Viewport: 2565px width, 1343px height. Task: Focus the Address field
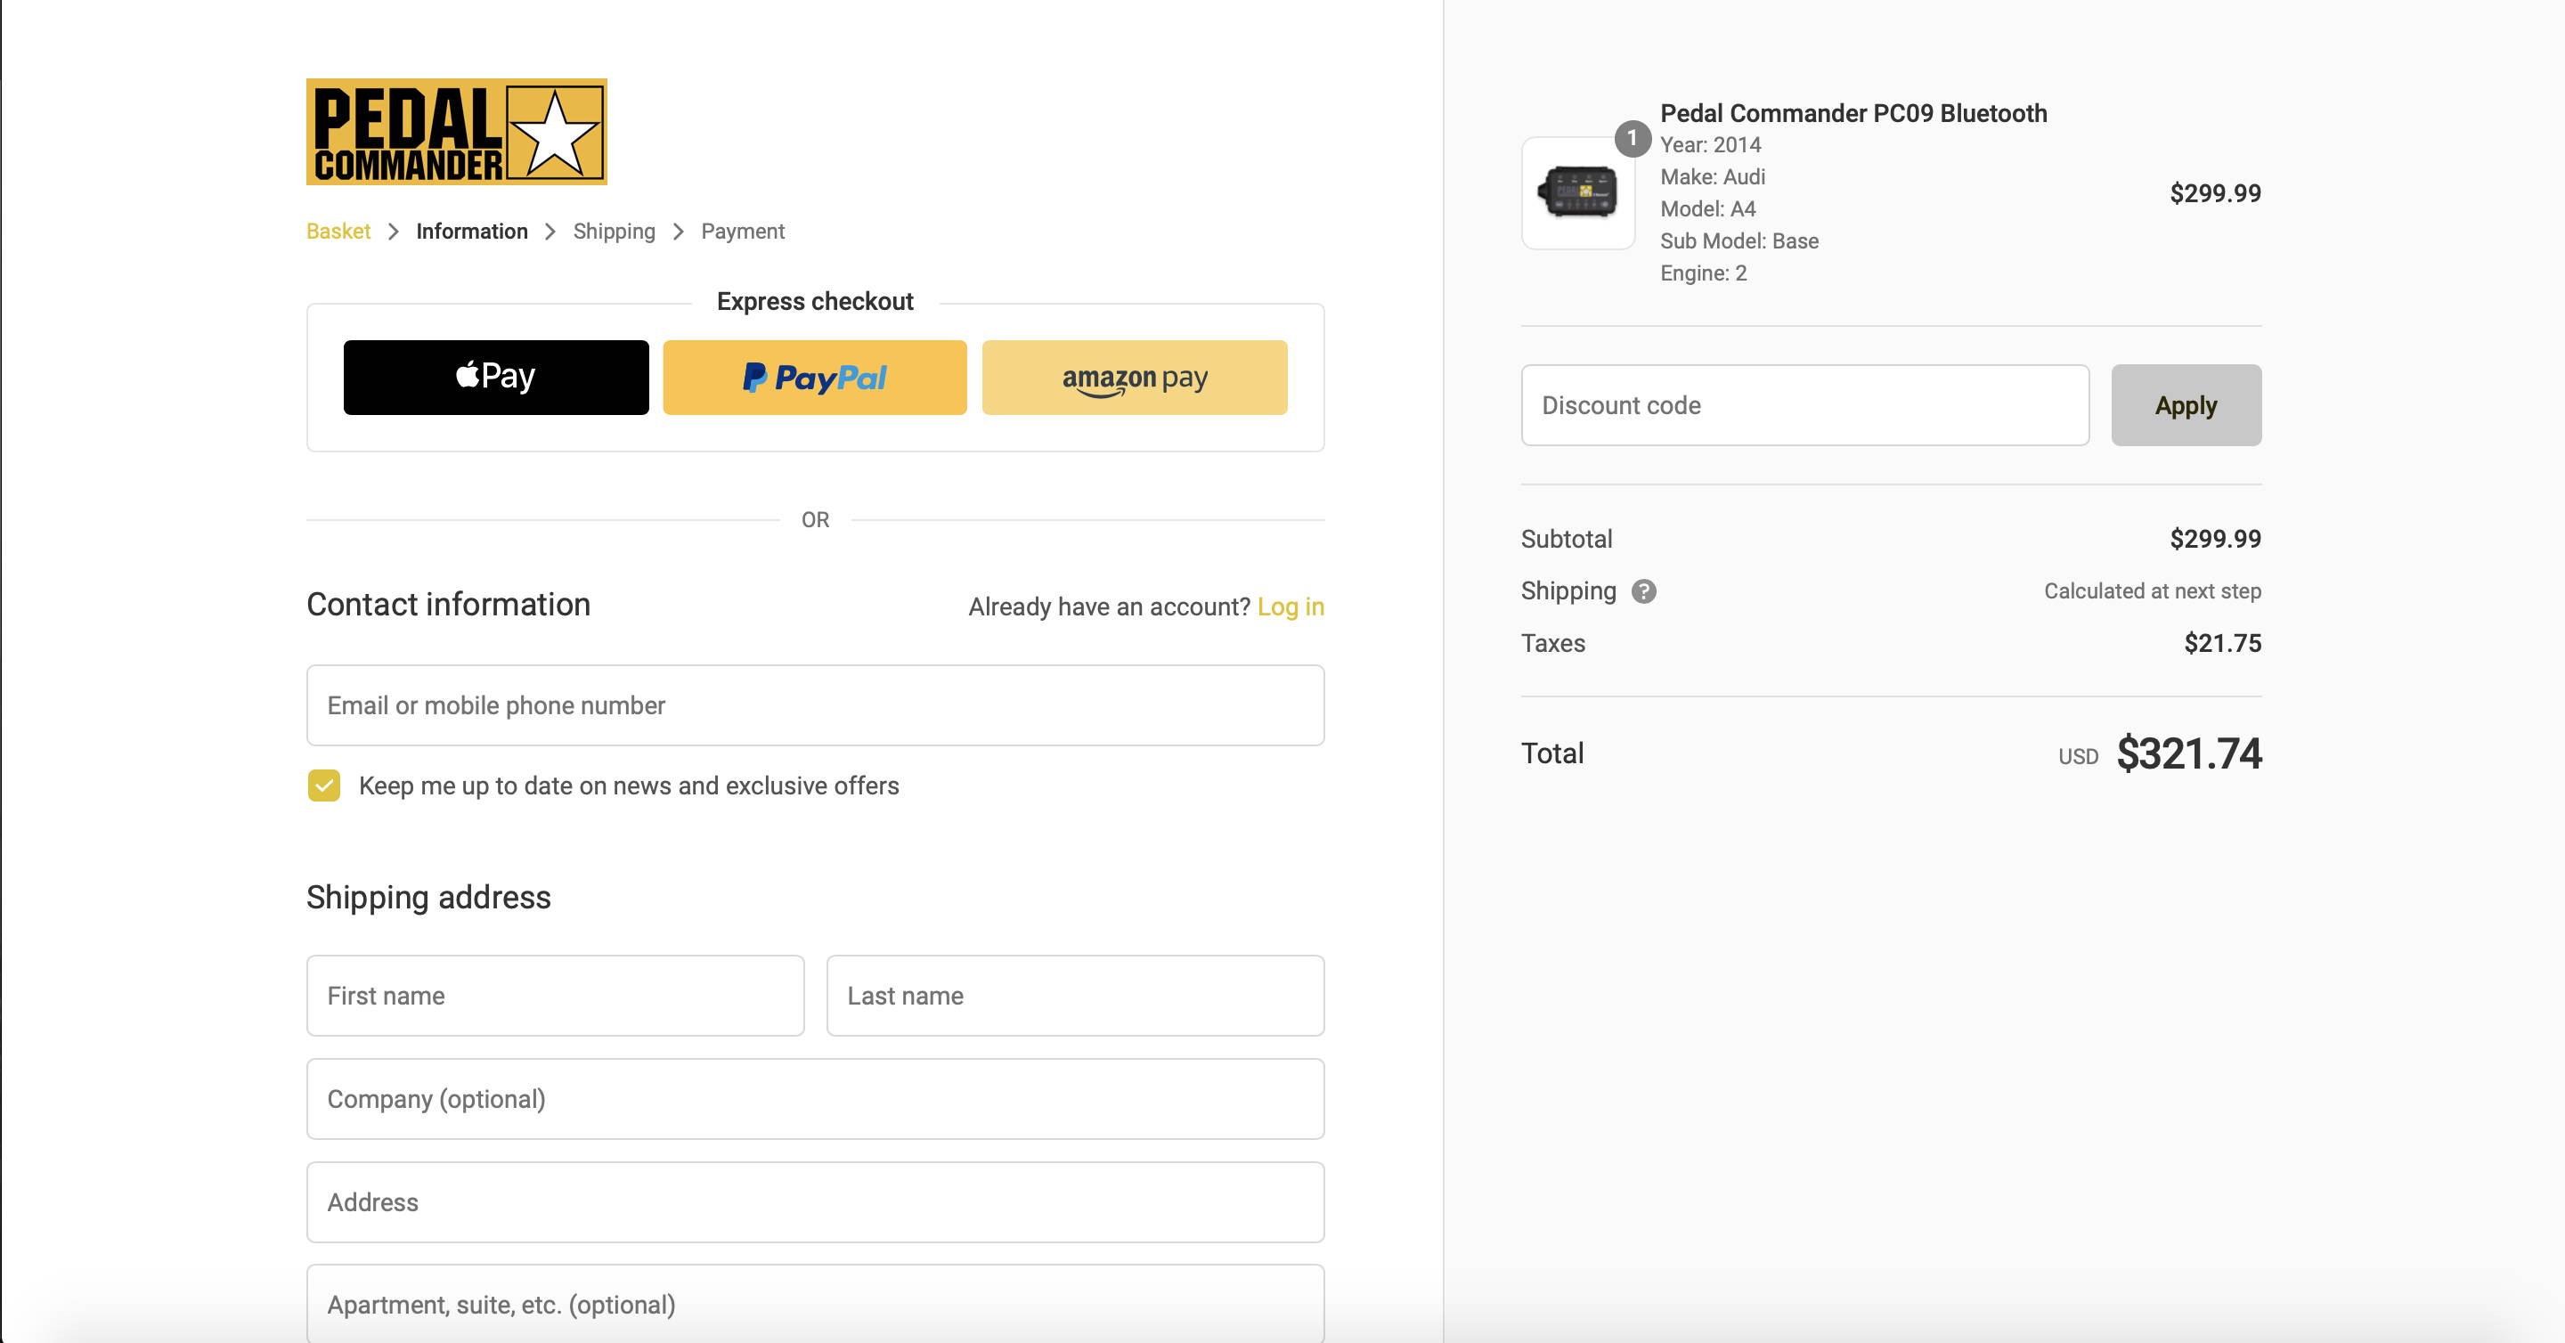point(816,1202)
